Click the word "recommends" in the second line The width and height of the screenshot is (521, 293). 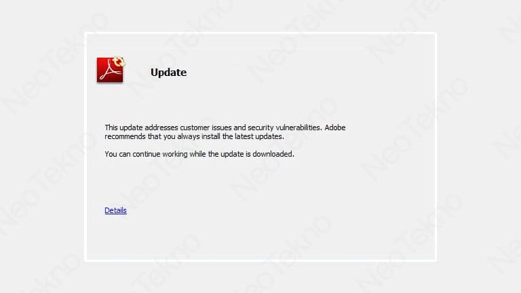point(126,136)
